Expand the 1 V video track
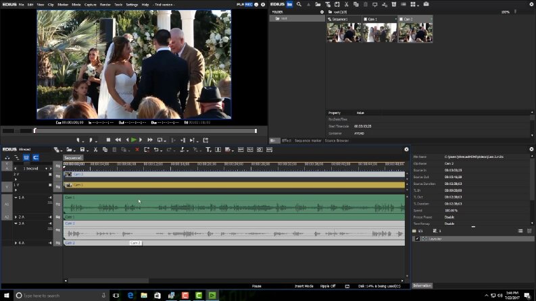This screenshot has width=536, height=301. [16, 190]
